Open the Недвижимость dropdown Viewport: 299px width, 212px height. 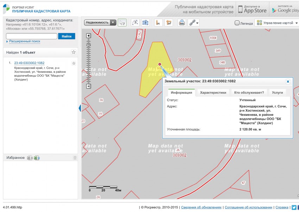pyautogui.click(x=100, y=23)
